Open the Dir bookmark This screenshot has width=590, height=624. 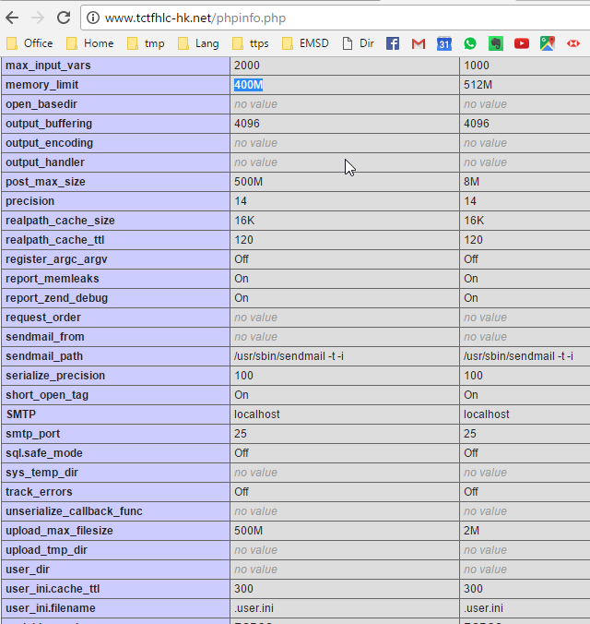359,43
